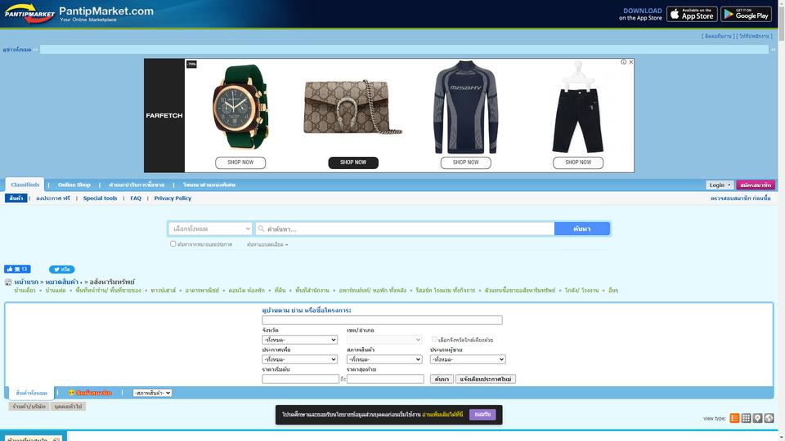Image resolution: width=785 pixels, height=441 pixels.
Task: Open the province (จังหวัด) dropdown
Action: [299, 340]
